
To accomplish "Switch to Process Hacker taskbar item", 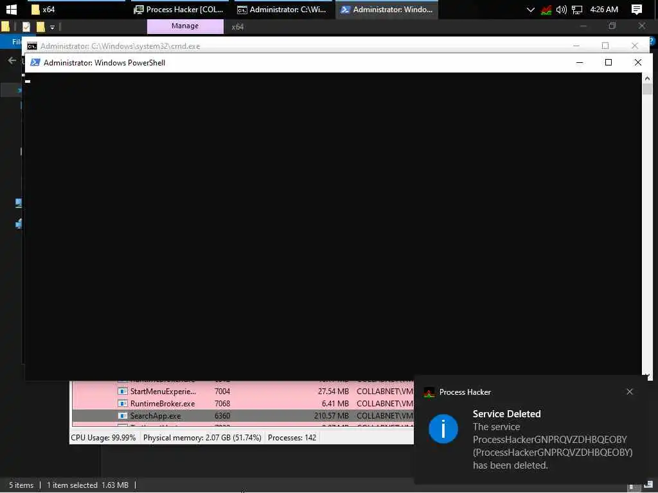I will coord(179,9).
